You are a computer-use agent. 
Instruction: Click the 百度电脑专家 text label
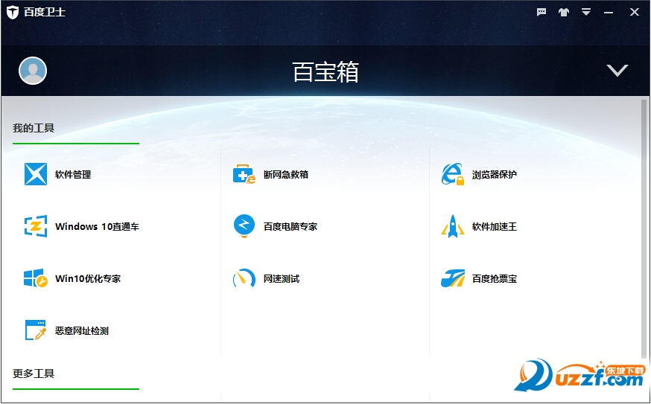click(290, 227)
